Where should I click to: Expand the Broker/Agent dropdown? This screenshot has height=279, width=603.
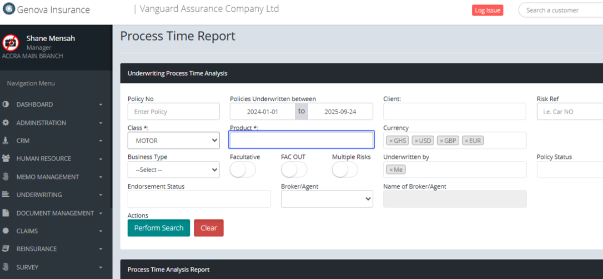(x=327, y=199)
